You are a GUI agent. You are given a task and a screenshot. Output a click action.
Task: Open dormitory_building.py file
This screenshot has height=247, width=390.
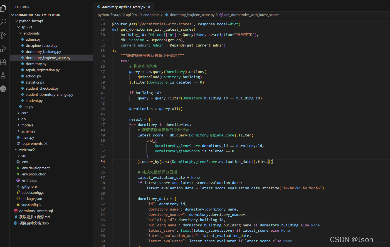[51, 52]
